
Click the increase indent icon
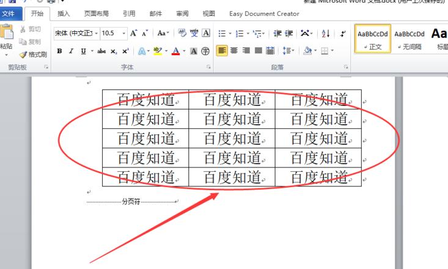pos(289,34)
